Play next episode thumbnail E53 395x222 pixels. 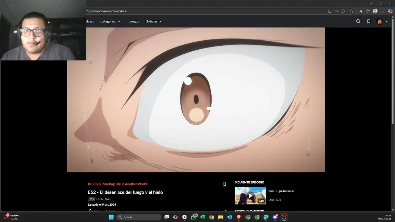[x=251, y=195]
